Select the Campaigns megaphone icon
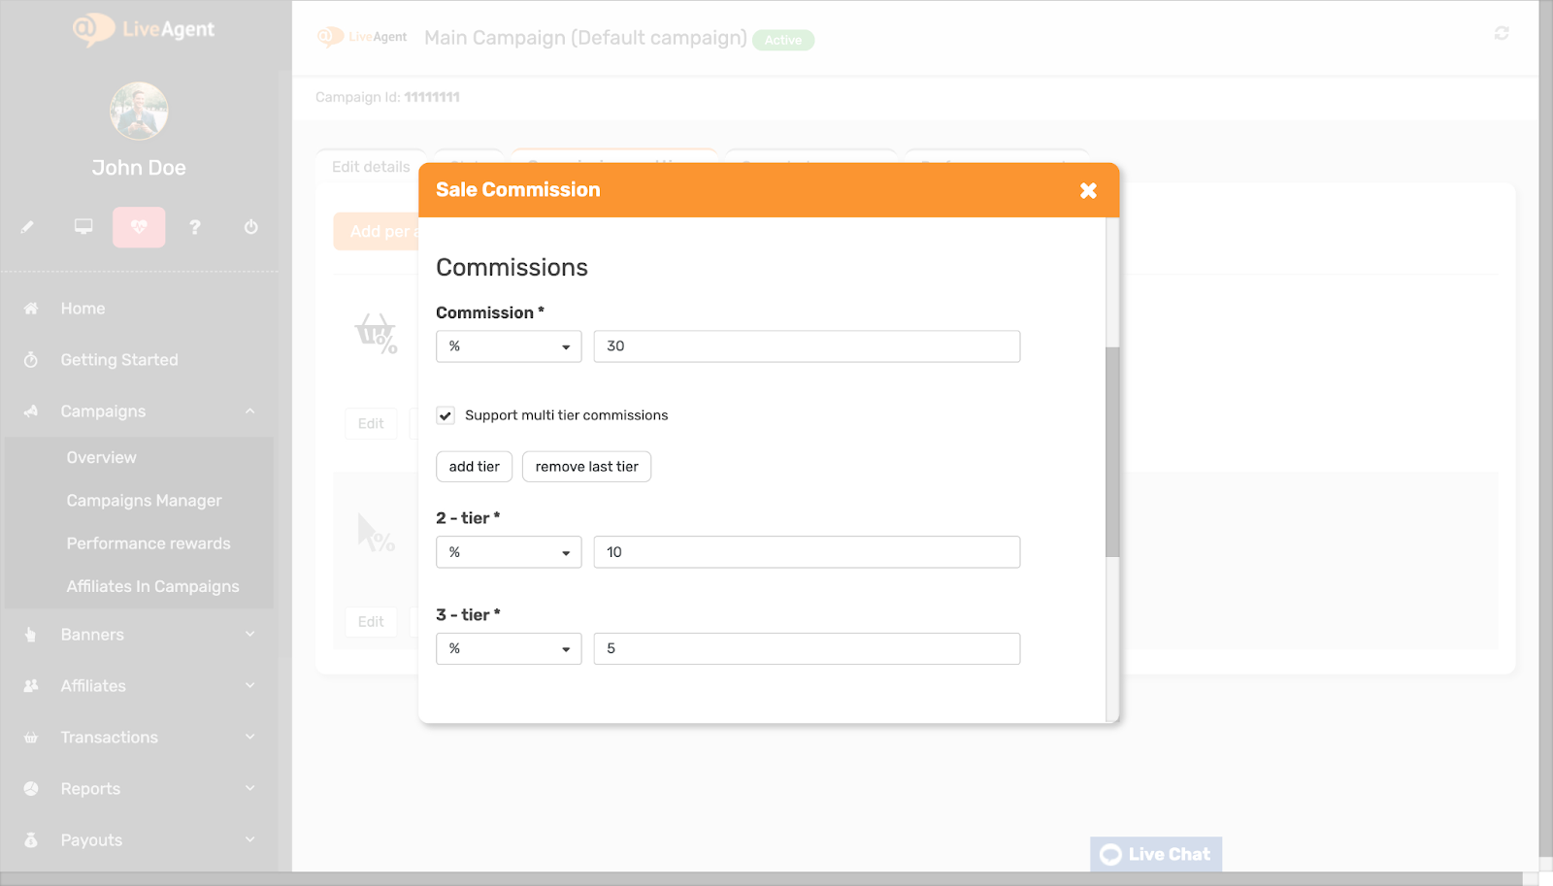 pos(32,410)
